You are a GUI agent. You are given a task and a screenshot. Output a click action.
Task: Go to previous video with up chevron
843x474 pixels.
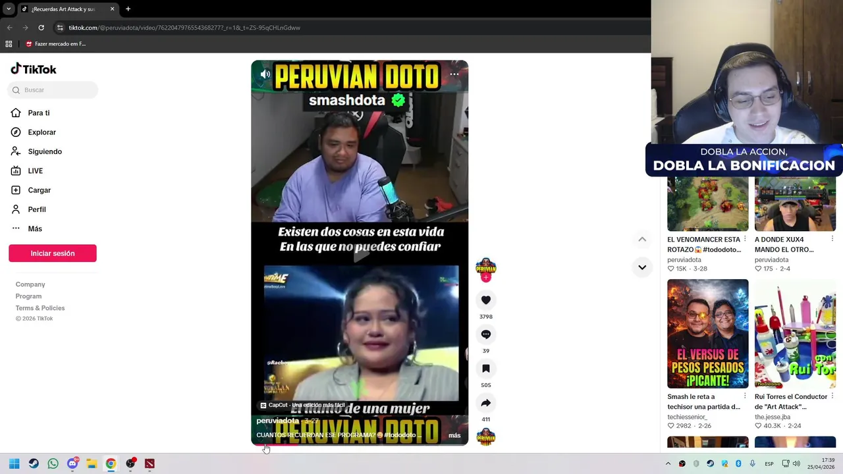tap(642, 239)
